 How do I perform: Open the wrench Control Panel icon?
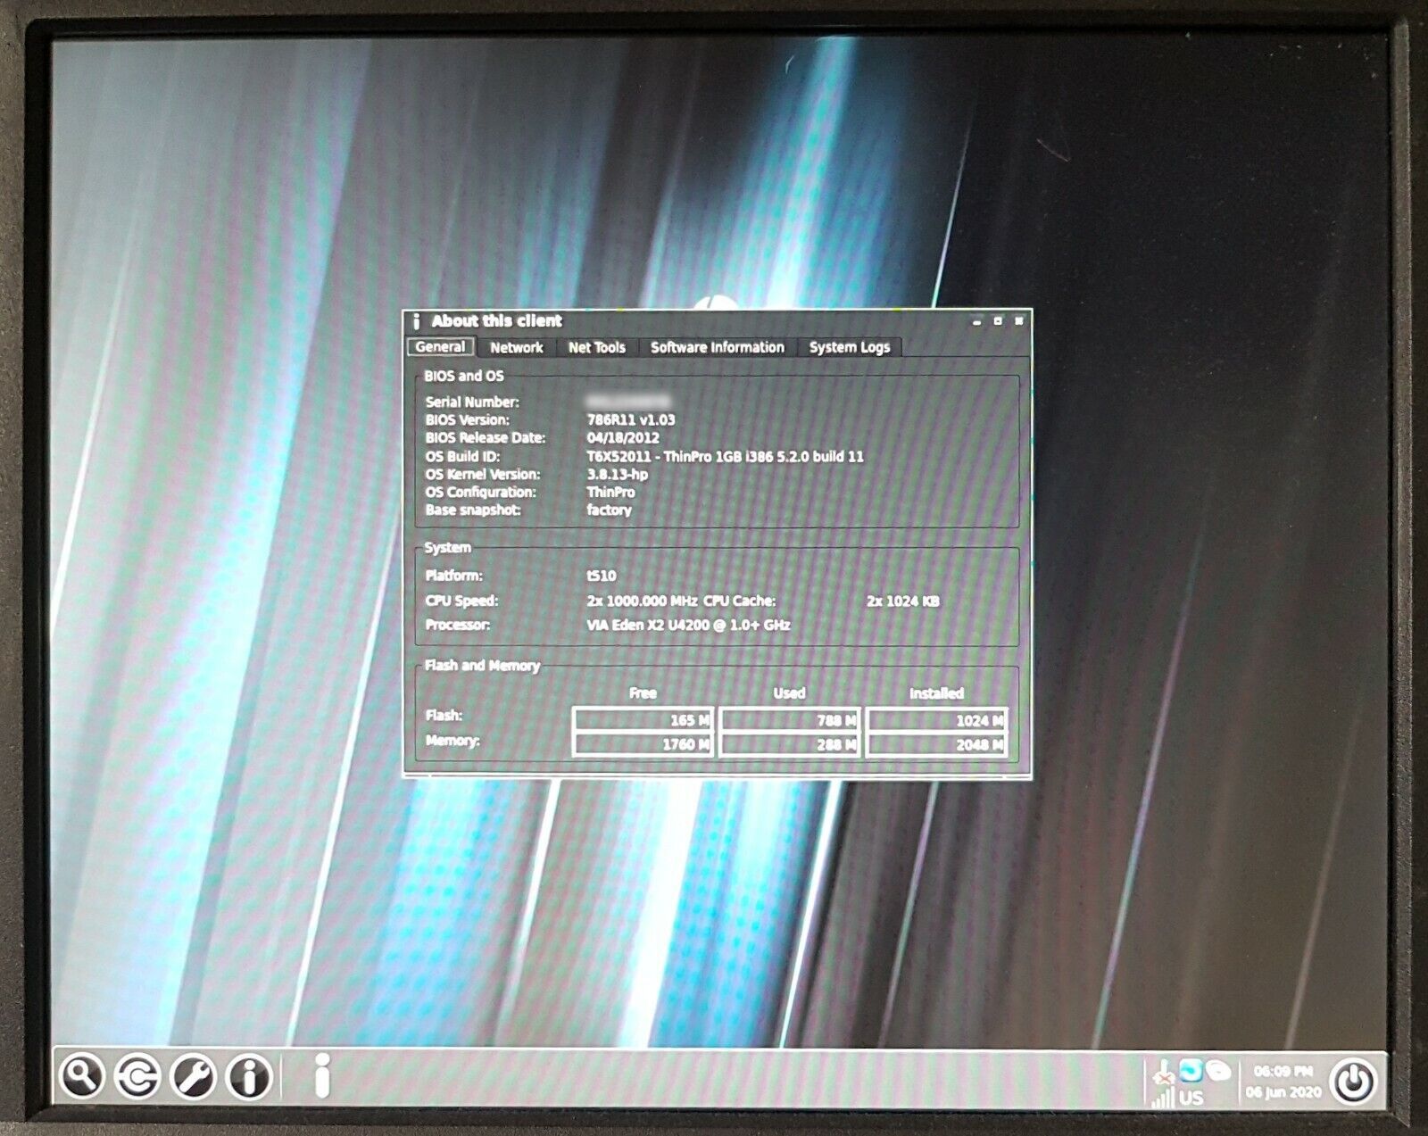194,1076
